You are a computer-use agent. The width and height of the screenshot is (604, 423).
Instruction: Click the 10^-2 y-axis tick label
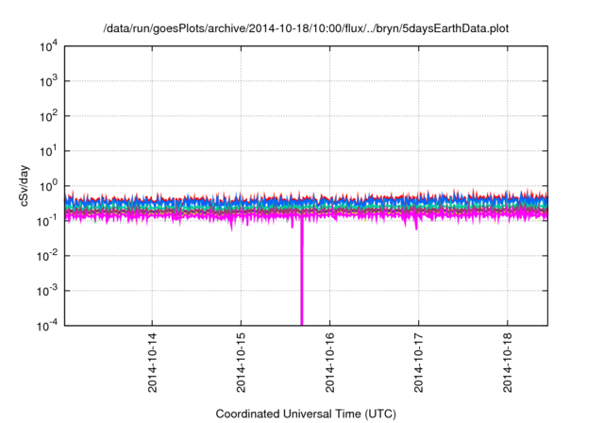[x=47, y=256]
